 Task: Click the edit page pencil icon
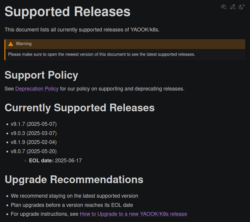tap(233, 7)
